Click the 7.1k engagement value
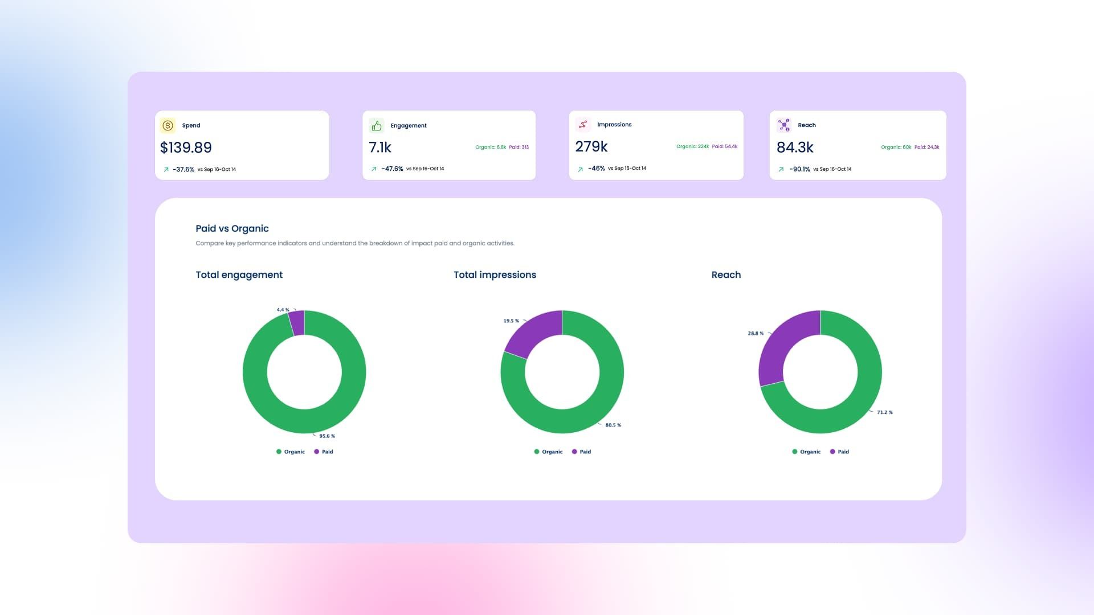 pos(380,147)
